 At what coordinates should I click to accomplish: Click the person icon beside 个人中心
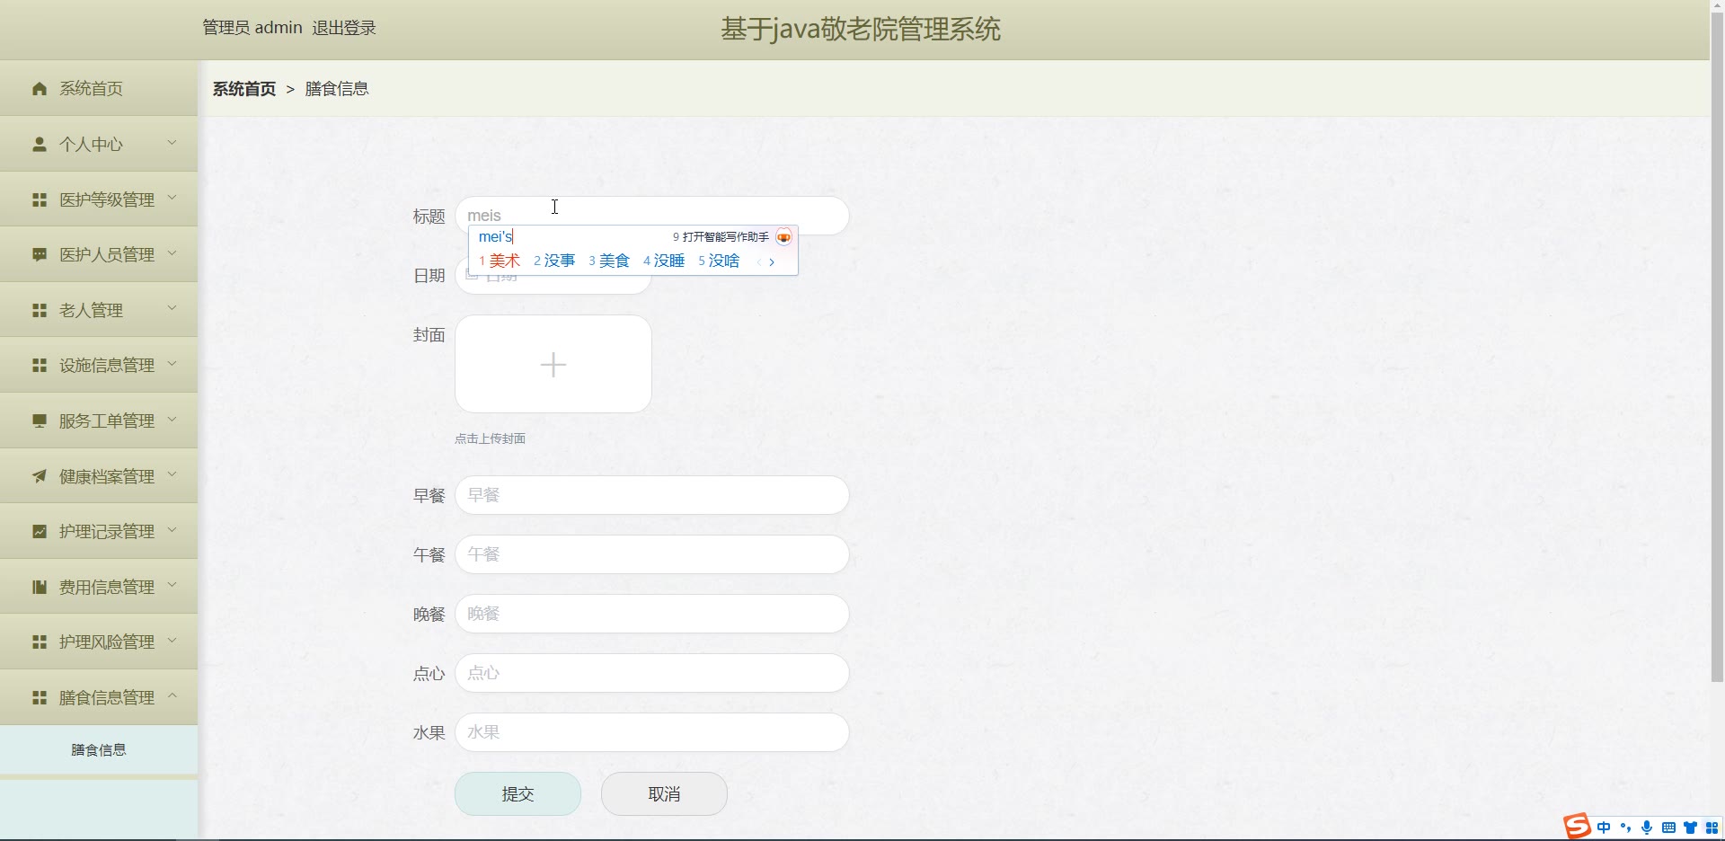click(40, 144)
